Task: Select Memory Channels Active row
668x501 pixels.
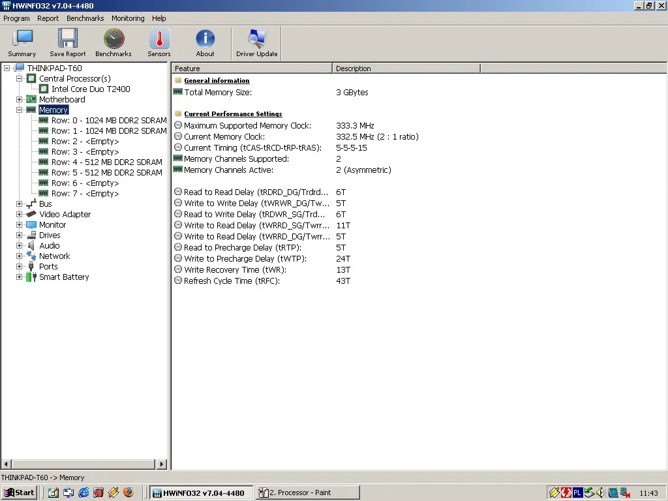Action: [419, 170]
